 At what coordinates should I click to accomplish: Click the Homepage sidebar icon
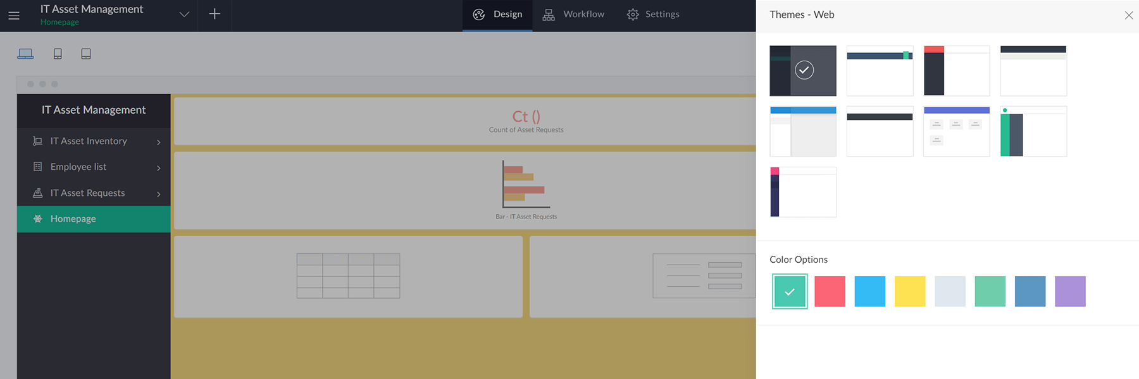pos(38,219)
